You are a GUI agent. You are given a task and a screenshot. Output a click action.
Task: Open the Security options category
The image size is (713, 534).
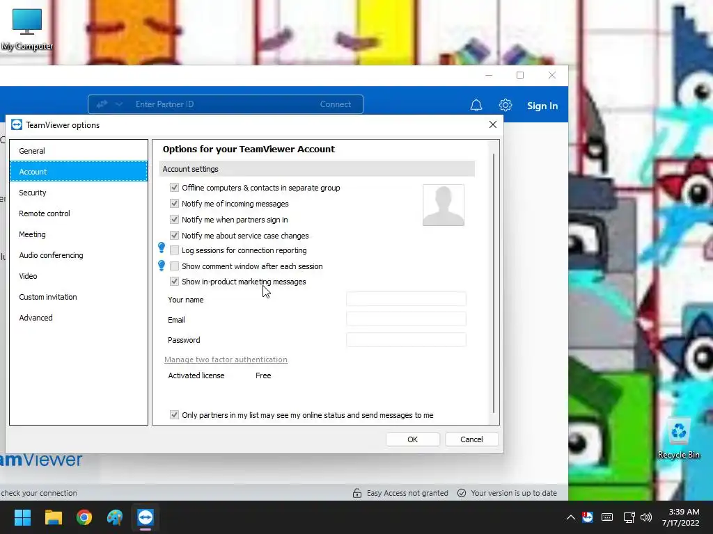[x=79, y=193]
